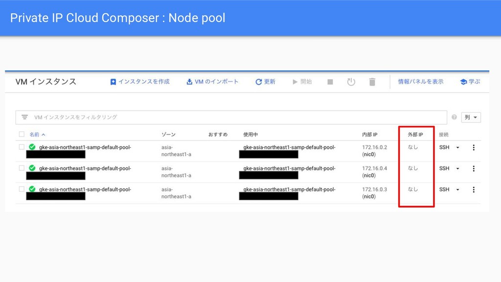Open instance name link in 172.16.0.4 row
Screen dimensions: 501x282
pos(85,168)
